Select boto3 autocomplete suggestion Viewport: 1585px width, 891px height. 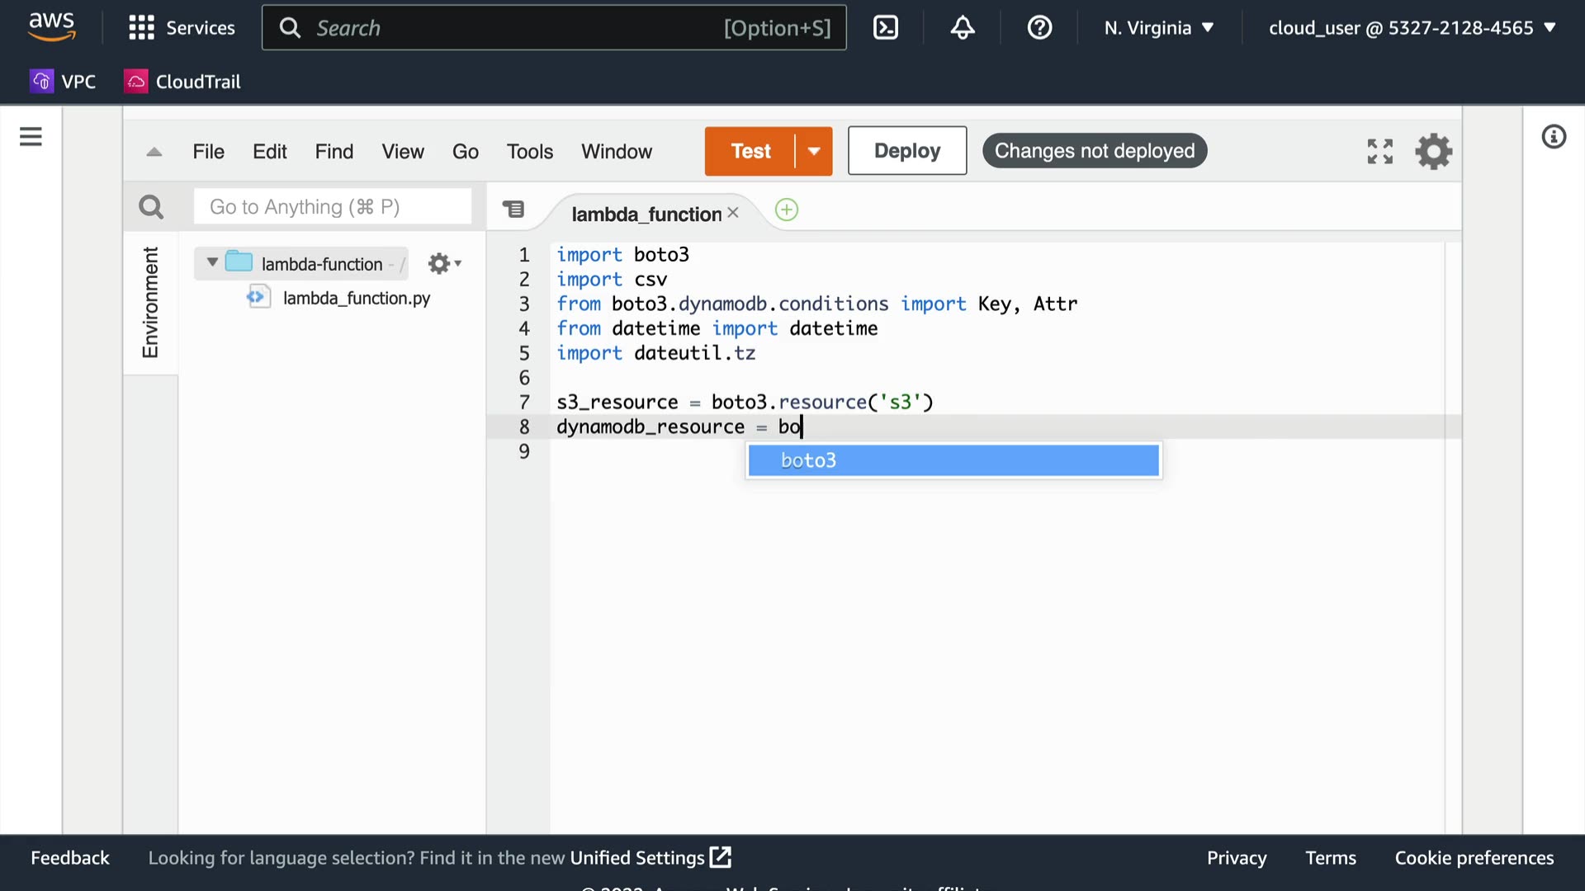click(953, 460)
